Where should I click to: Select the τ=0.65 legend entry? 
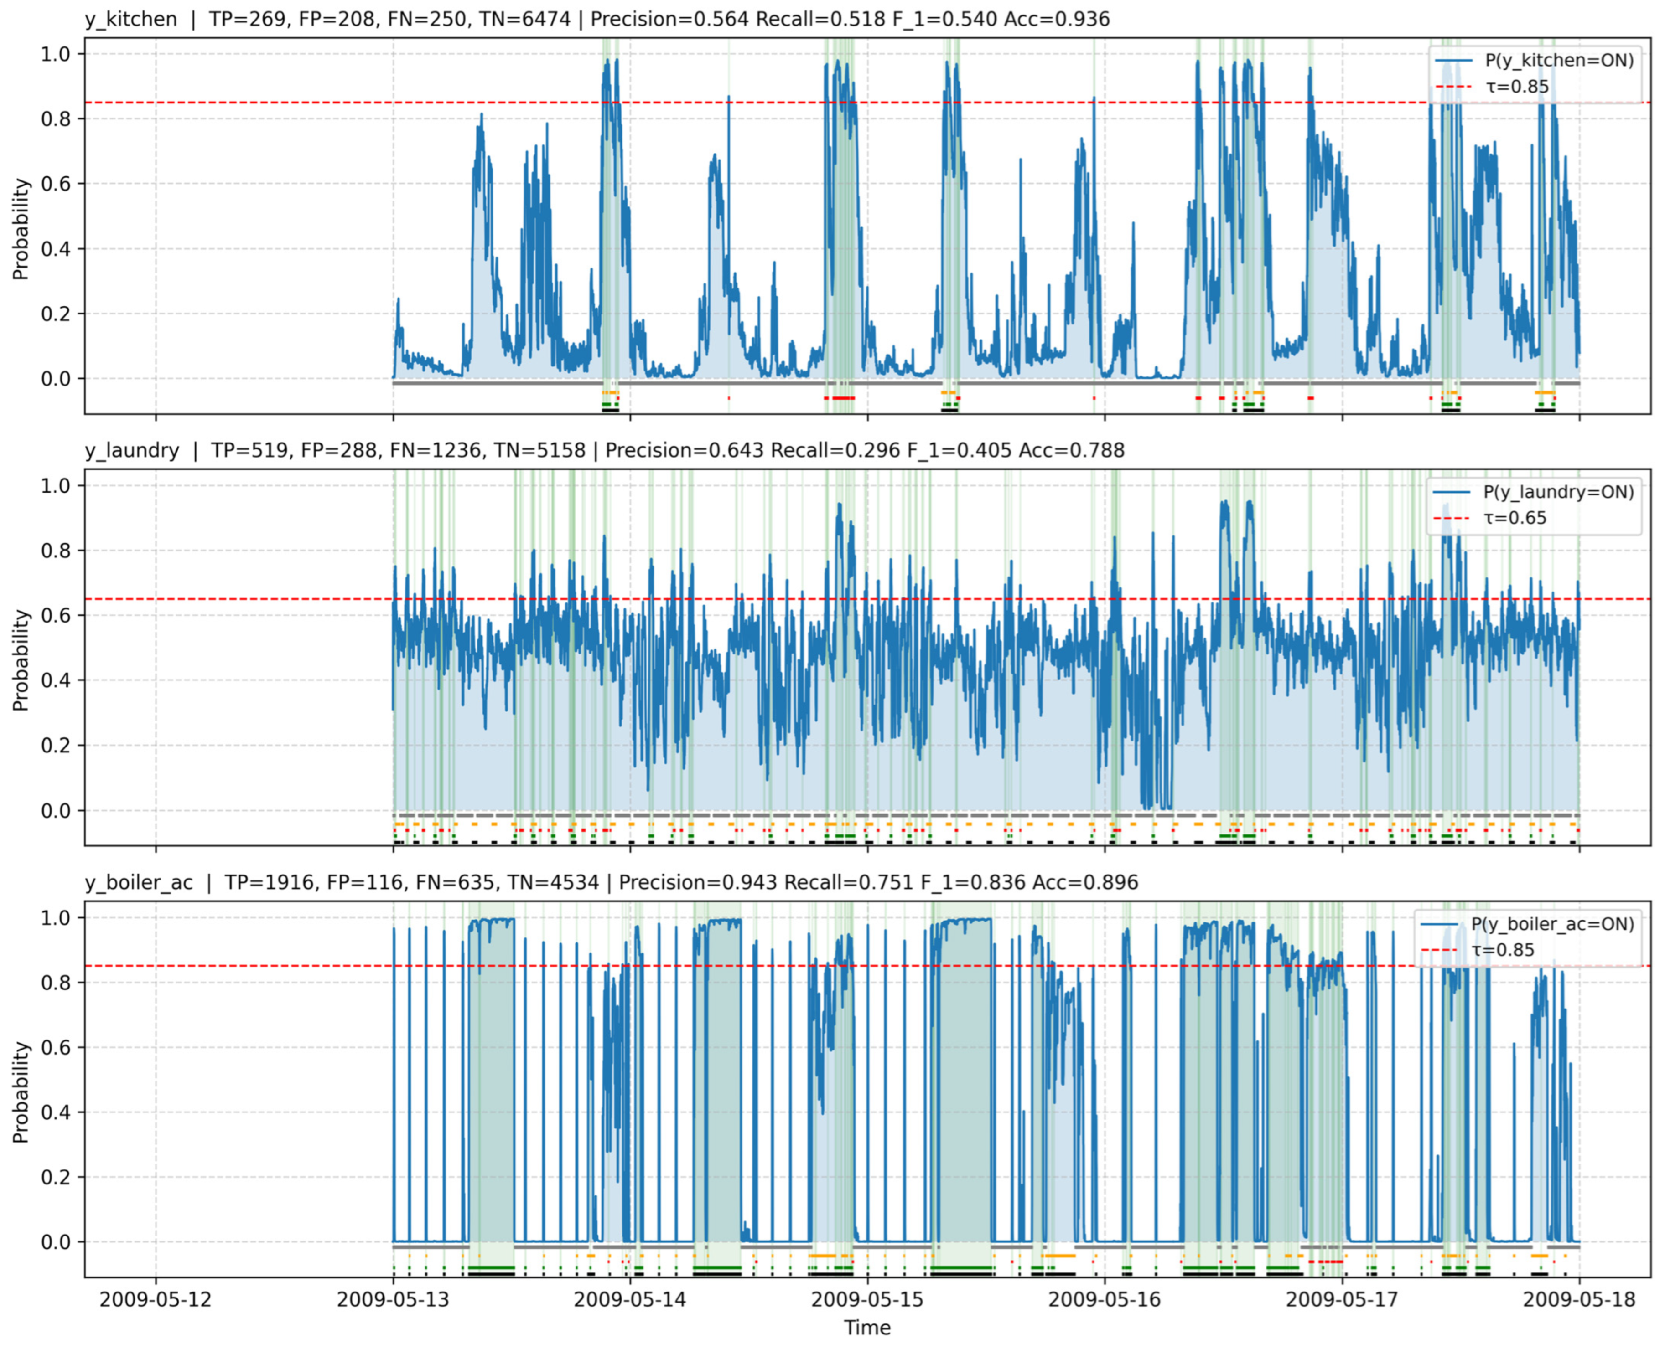click(1490, 518)
